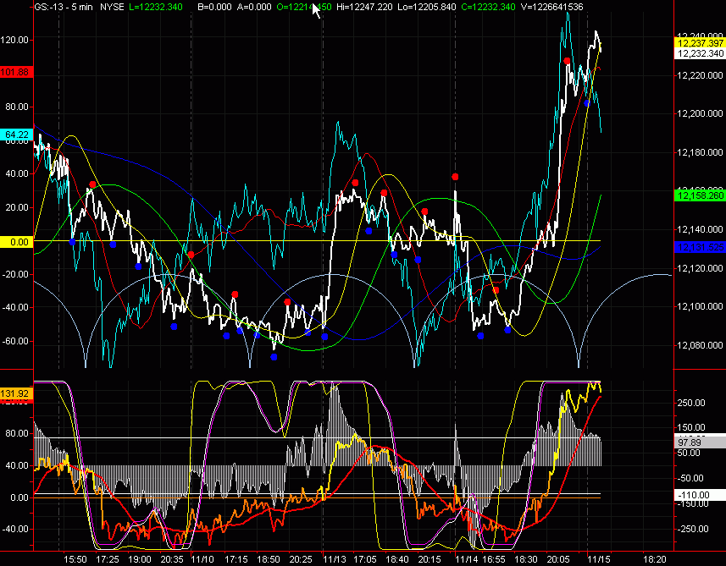Click the 20:05 time axis label

[558, 559]
